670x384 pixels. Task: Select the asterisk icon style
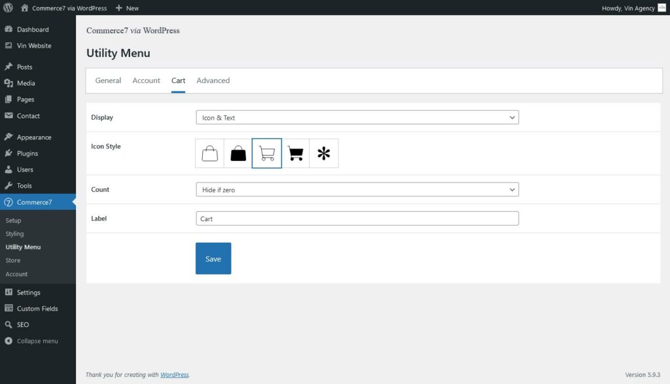[324, 152]
